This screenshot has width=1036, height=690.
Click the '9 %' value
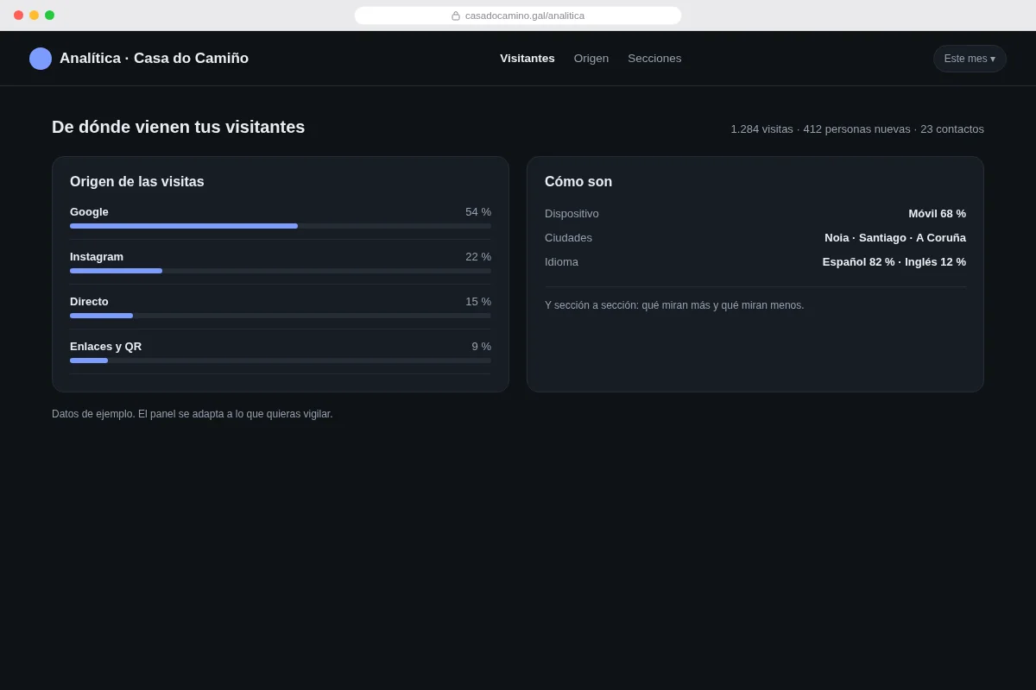click(x=481, y=347)
